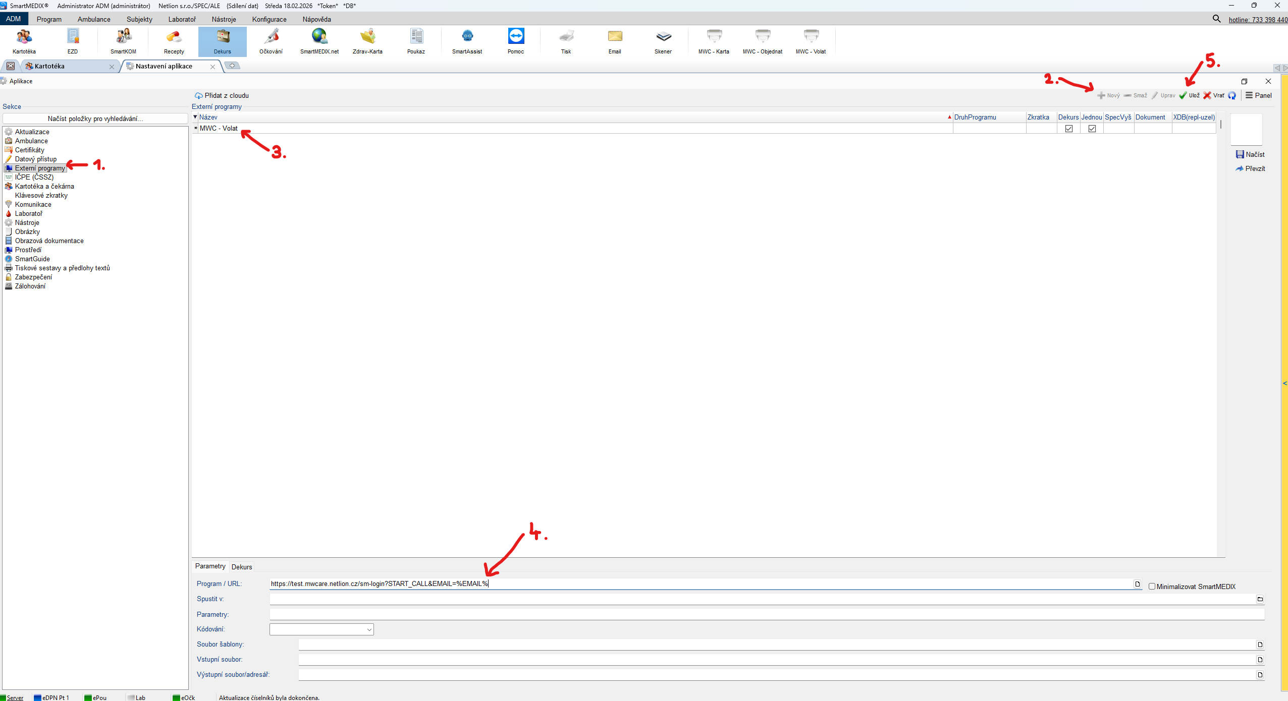Viewport: 1288px width, 701px height.
Task: Toggle Dekurs checkbox in MWC - Volat row
Action: 1068,129
